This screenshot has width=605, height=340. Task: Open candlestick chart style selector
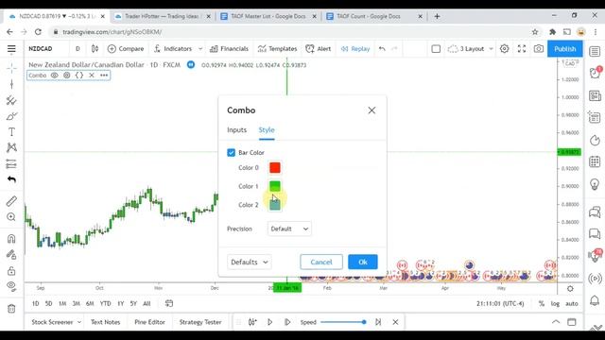pyautogui.click(x=95, y=49)
